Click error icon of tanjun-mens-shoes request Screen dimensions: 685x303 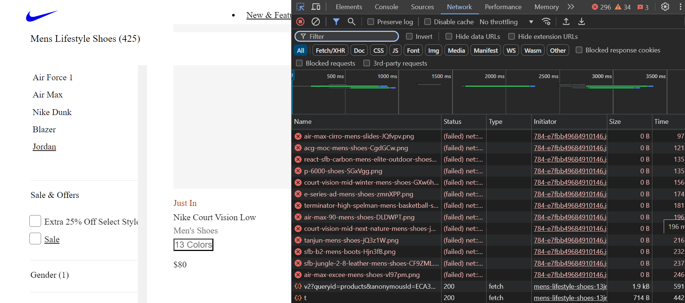tap(298, 240)
